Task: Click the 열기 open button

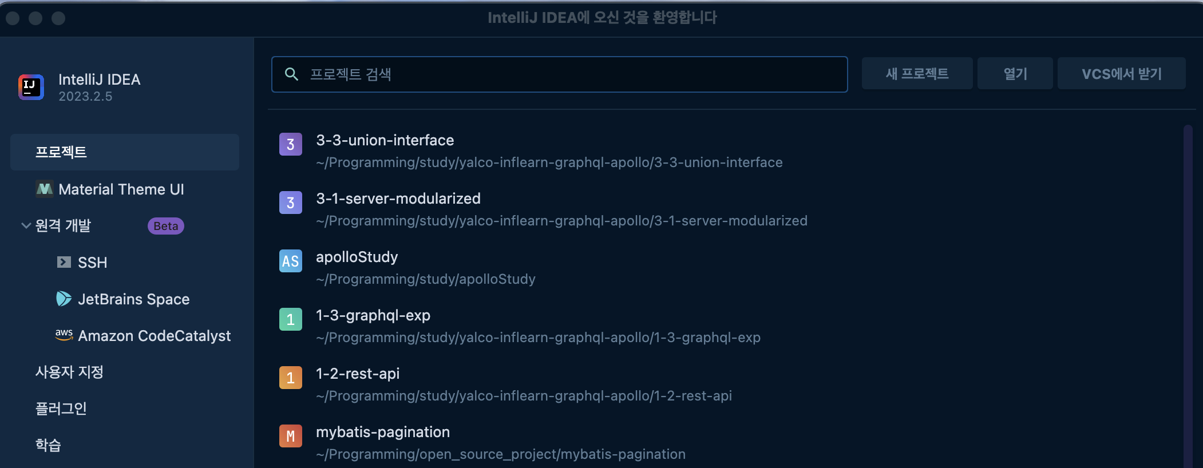Action: coord(1015,73)
